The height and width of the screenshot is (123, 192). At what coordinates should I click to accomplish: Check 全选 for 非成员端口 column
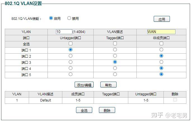point(161,44)
